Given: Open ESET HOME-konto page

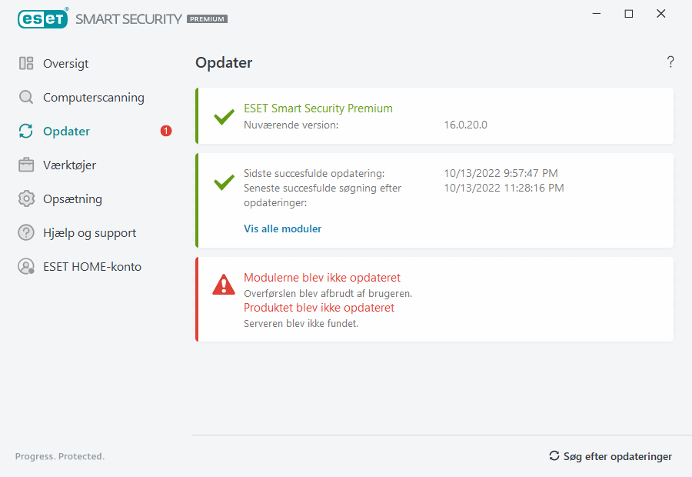Looking at the screenshot, I should point(91,267).
